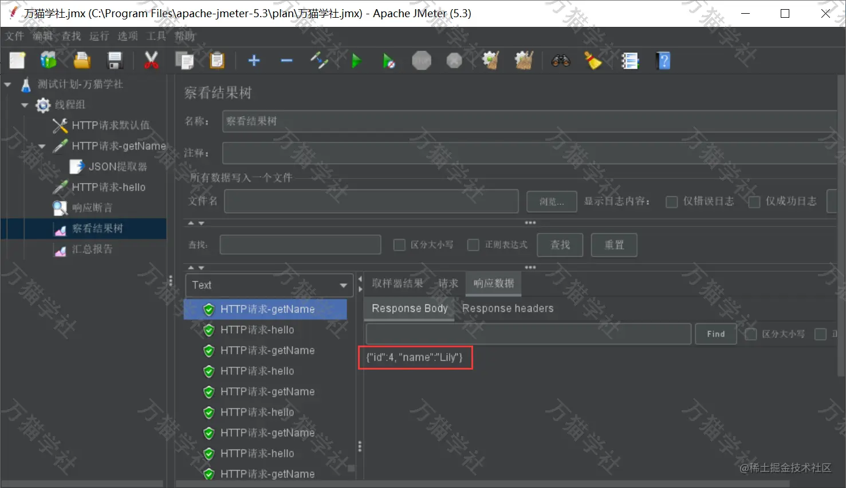846x488 pixels.
Task: Expand all nodes with plus icon
Action: 254,60
